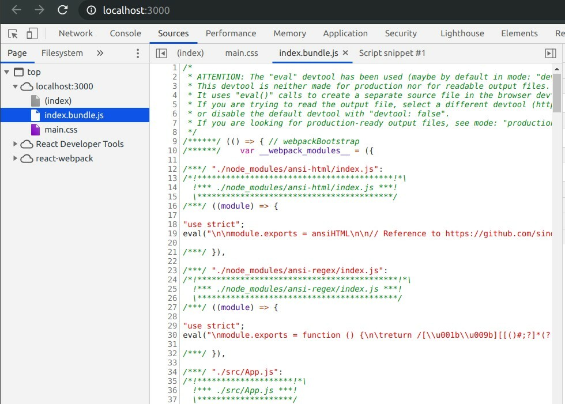This screenshot has height=404, width=565.
Task: Go back using browser back arrow
Action: (17, 10)
